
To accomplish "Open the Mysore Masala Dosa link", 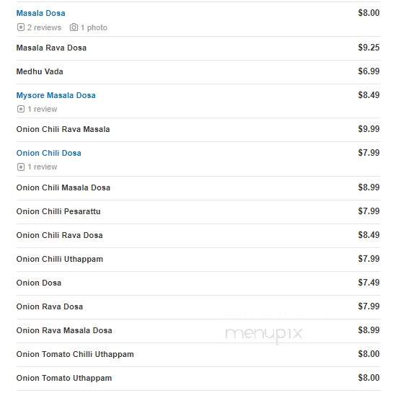I will coord(56,95).
